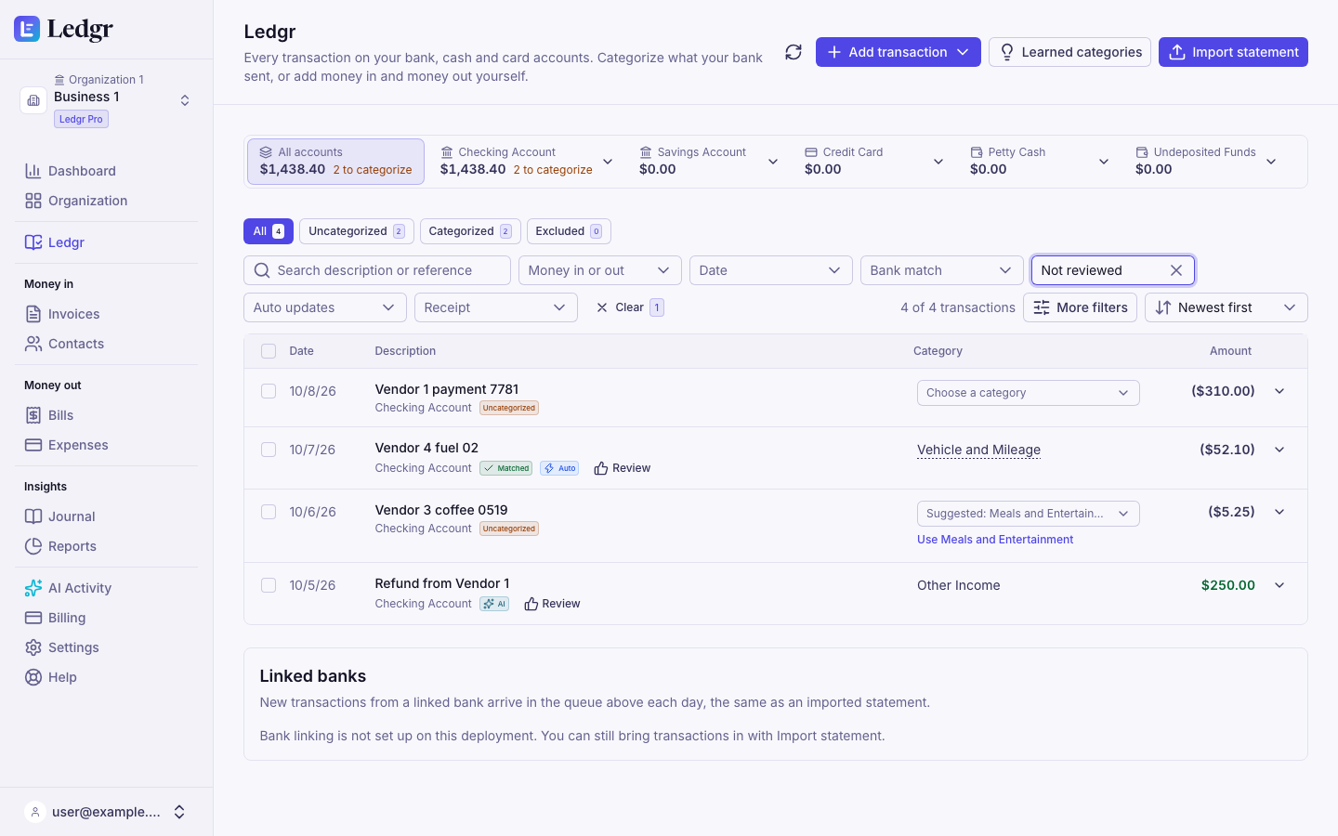Clear the Not reviewed filter
The image size is (1338, 836).
click(x=1176, y=270)
